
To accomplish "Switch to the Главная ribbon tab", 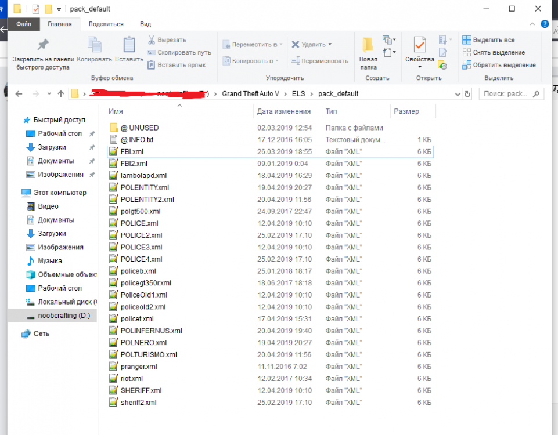I will point(59,24).
